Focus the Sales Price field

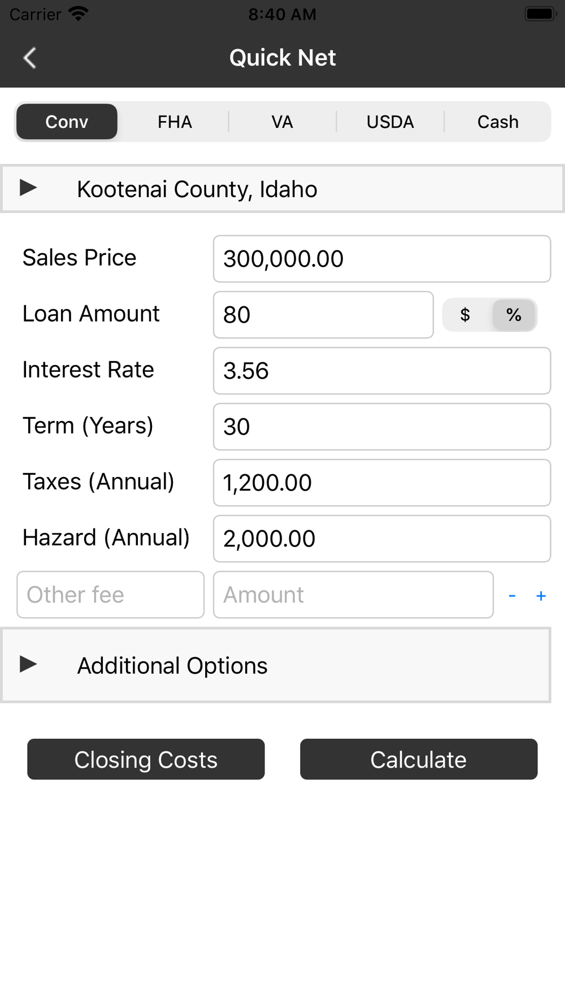tap(382, 259)
